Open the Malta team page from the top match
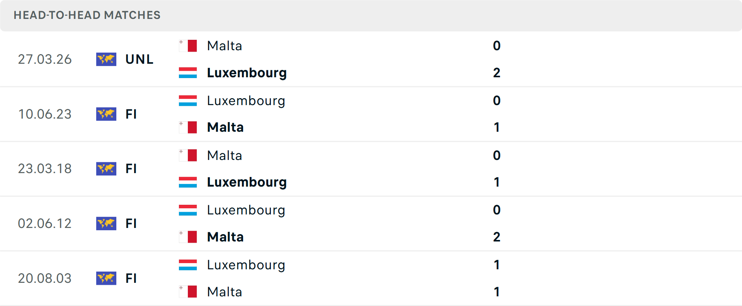The image size is (742, 306). (224, 46)
